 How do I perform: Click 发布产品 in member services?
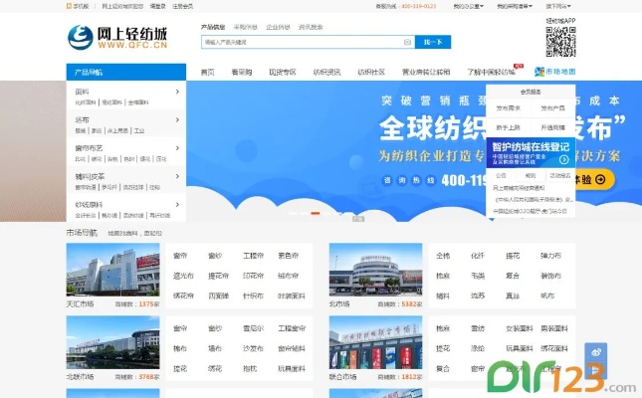552,108
